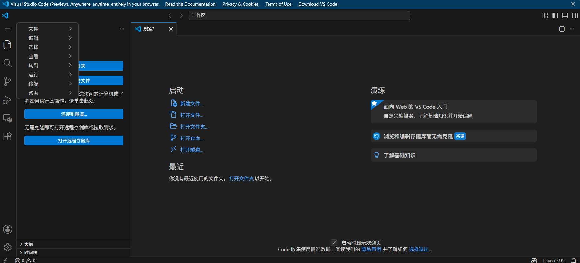Screen dimensions: 580x263
Task: Open the Run and Debug view icon
Action: tap(8, 100)
